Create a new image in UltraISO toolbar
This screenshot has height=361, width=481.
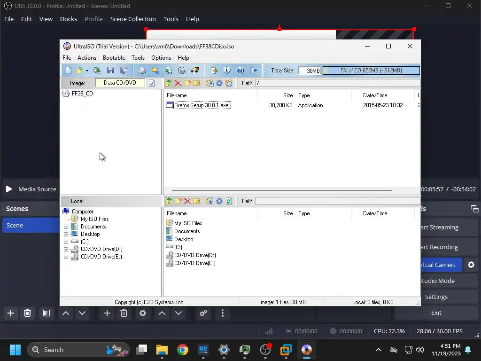[68, 71]
